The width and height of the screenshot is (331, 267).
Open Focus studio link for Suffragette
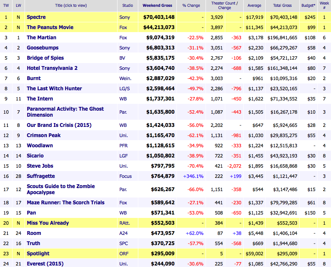tap(125, 176)
